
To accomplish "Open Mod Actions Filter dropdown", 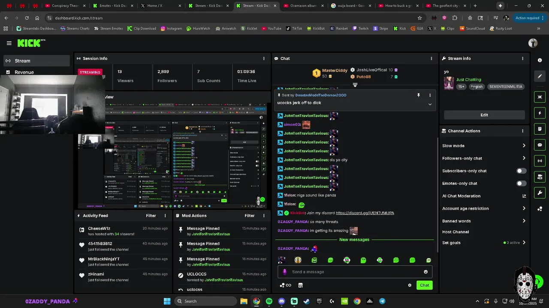I will (x=250, y=216).
